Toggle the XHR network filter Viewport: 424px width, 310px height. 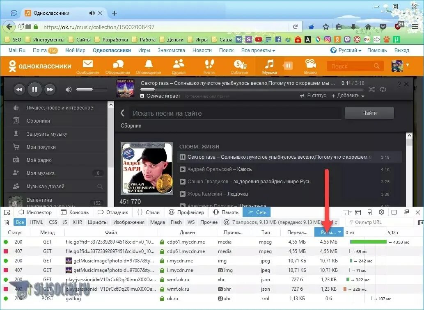point(77,222)
